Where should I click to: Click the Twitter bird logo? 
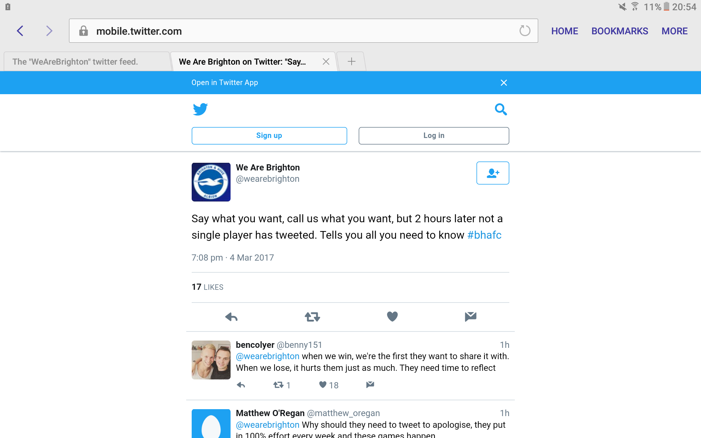tap(200, 109)
